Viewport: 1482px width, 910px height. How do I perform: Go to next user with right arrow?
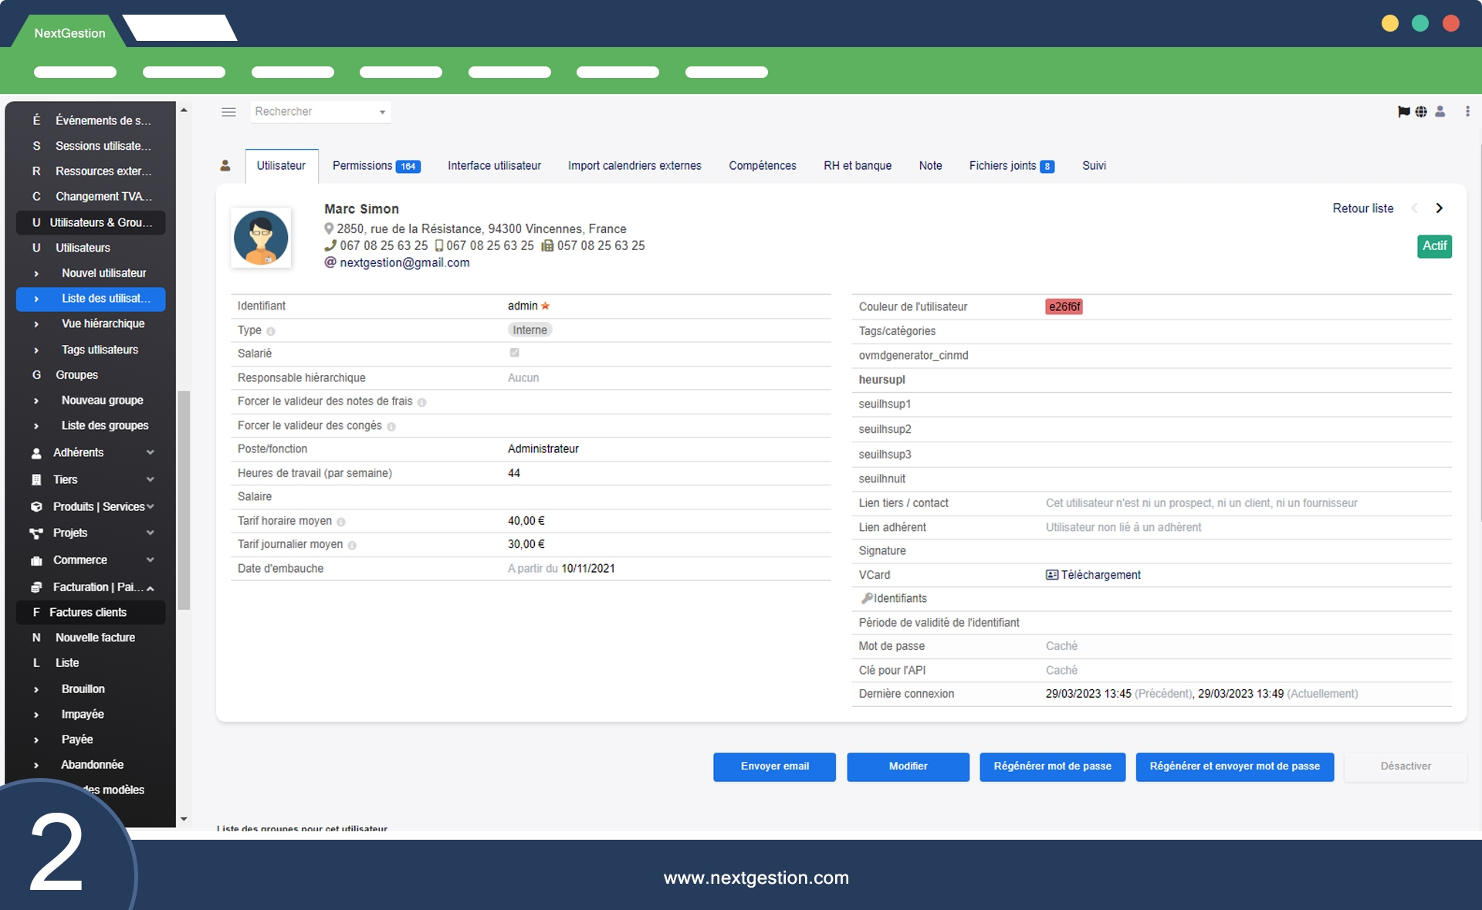[x=1440, y=208]
